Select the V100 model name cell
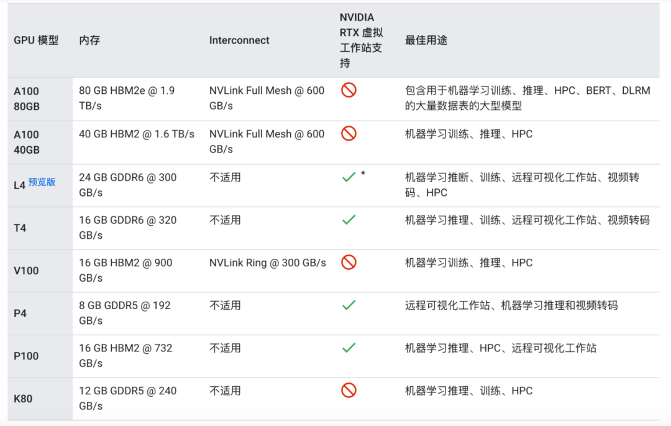Screen dimensions: 671x426 (x=26, y=271)
